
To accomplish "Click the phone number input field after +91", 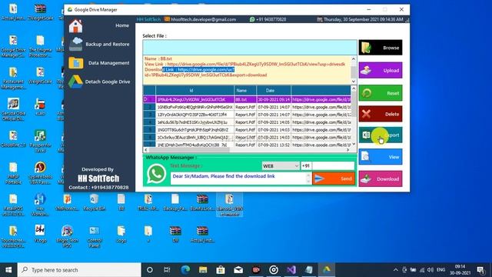I will 333,166.
